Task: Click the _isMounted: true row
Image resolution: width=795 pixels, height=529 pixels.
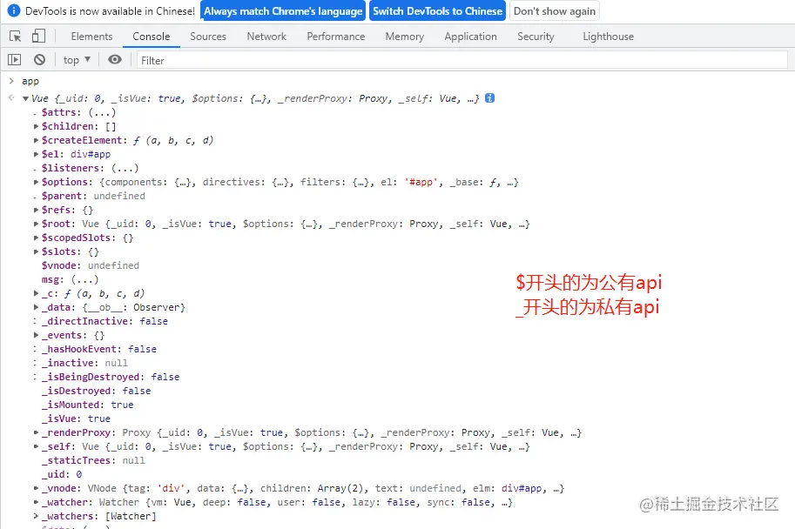Action: 88,405
